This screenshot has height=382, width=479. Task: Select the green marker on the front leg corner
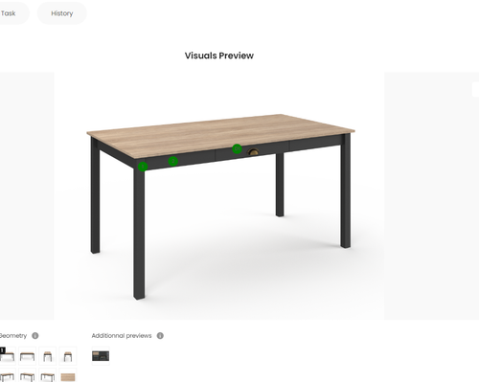click(143, 167)
